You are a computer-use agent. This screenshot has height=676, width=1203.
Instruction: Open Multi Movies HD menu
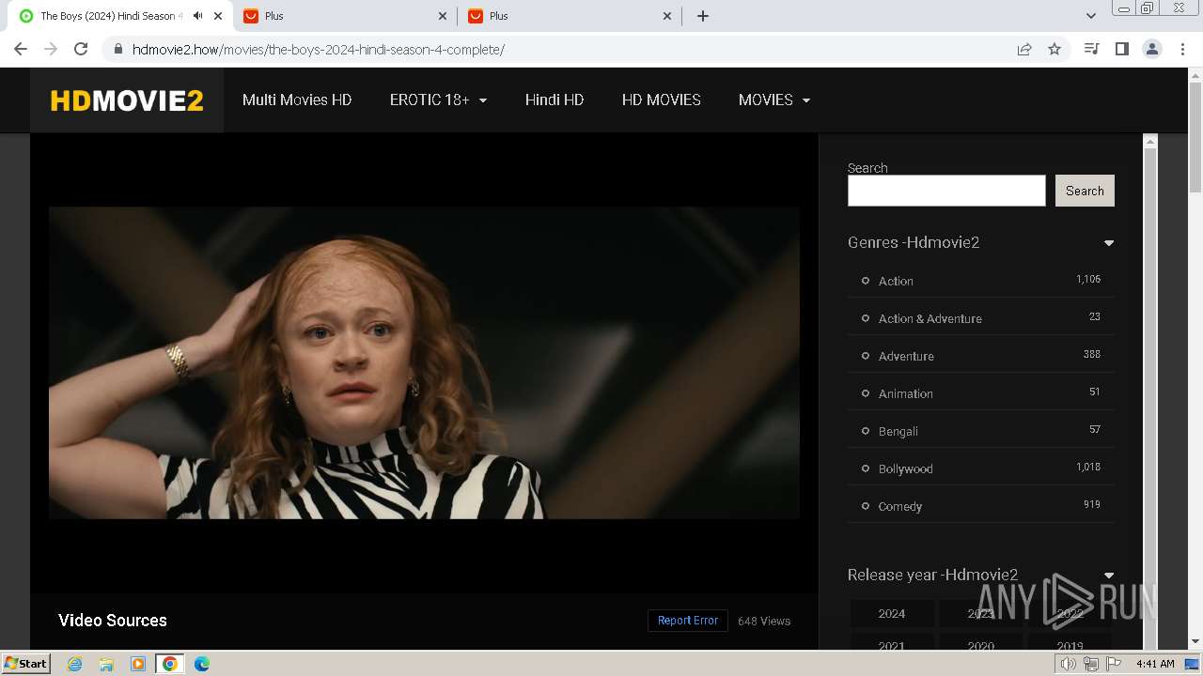coord(297,100)
